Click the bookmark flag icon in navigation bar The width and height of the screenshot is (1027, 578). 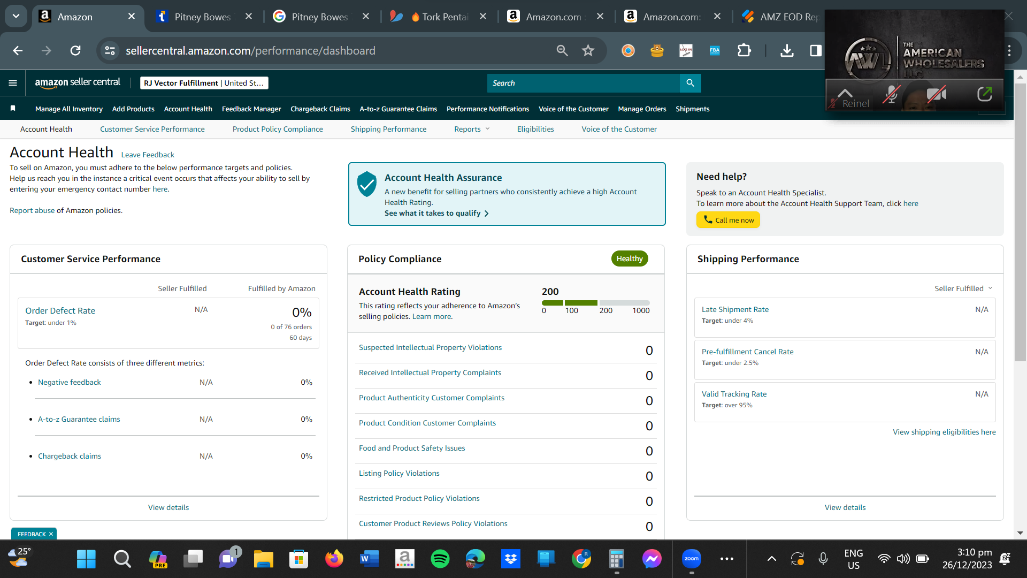click(13, 109)
